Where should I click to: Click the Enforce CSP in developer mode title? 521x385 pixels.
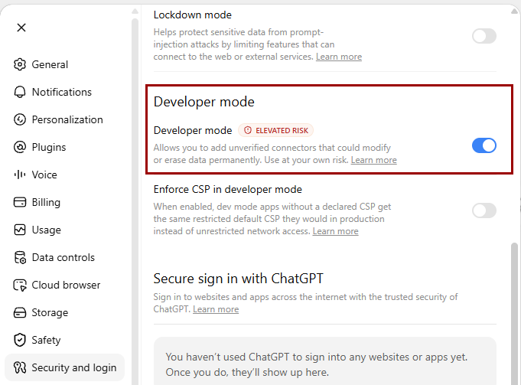pyautogui.click(x=228, y=190)
